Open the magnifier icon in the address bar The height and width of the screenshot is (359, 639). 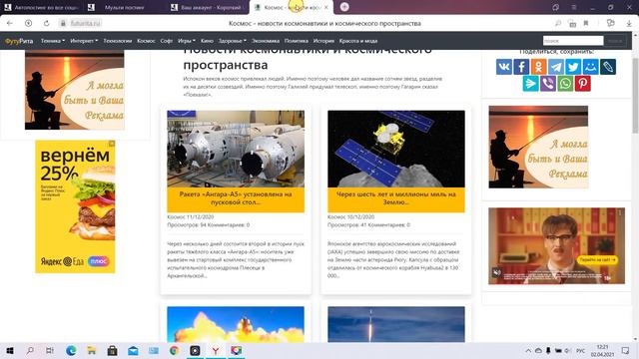(x=558, y=23)
